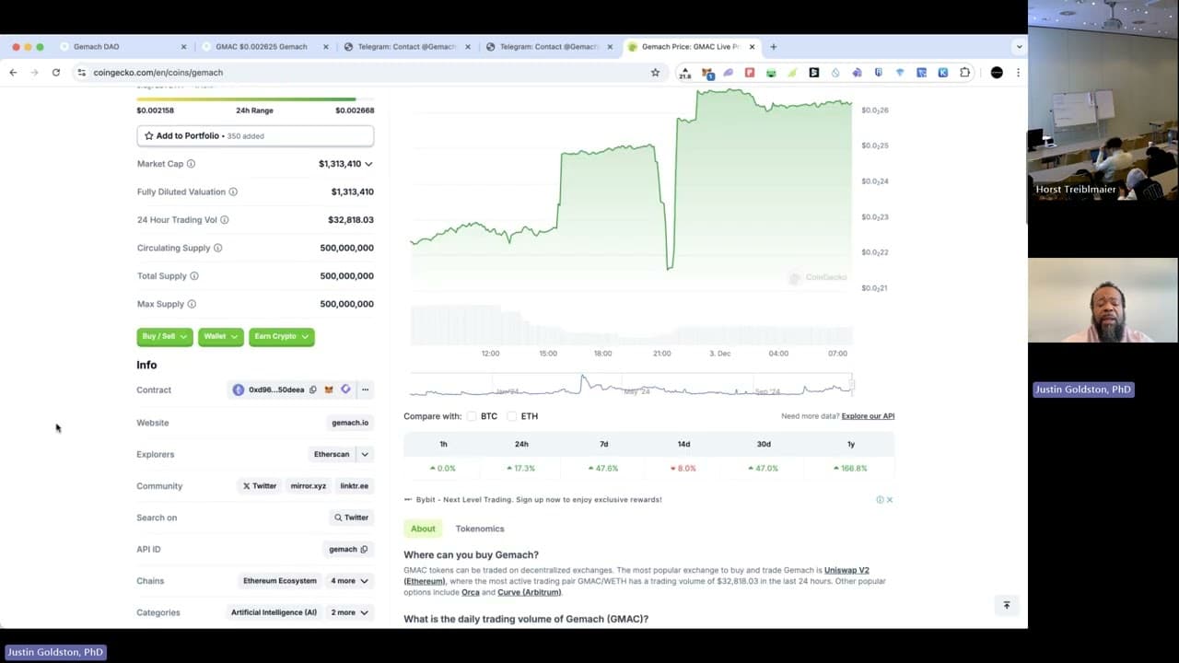Open the Earn Crypto dropdown

[281, 337]
